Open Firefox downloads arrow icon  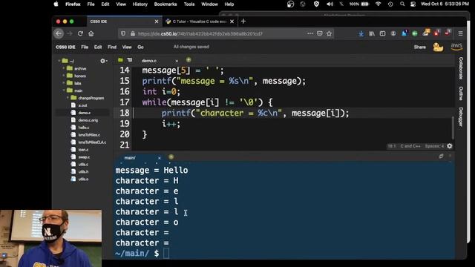pos(361,34)
